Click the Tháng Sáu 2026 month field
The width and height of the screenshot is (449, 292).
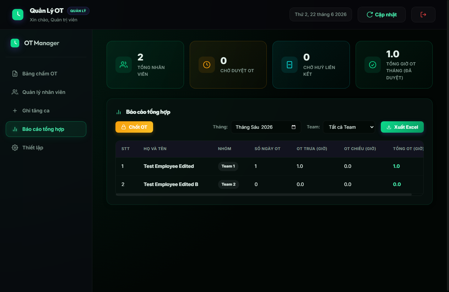coord(266,127)
